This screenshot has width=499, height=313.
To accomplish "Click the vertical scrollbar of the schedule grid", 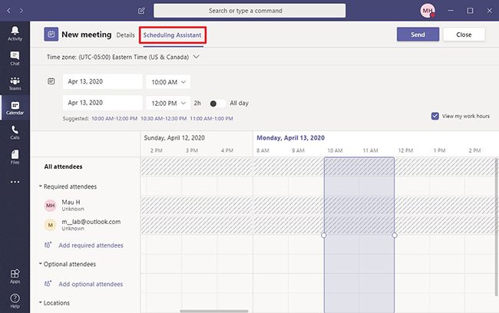I will pyautogui.click(x=497, y=226).
